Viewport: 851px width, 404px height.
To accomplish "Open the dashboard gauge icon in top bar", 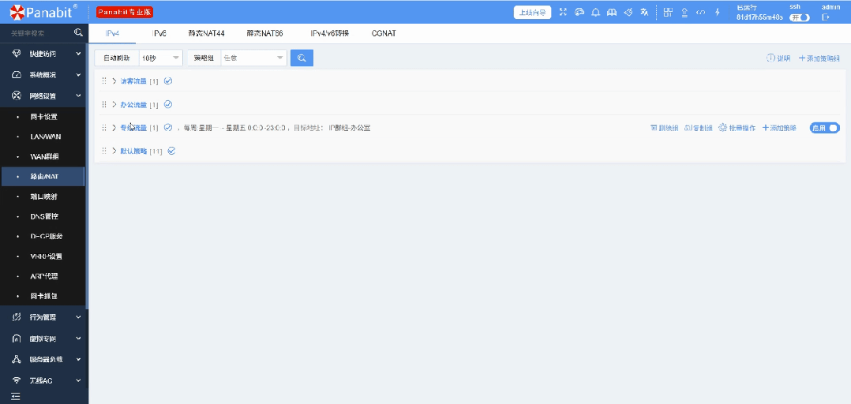I will click(579, 12).
